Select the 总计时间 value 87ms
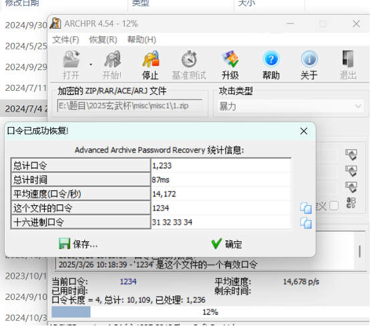Screen dimensions: 370x326 (x=160, y=180)
